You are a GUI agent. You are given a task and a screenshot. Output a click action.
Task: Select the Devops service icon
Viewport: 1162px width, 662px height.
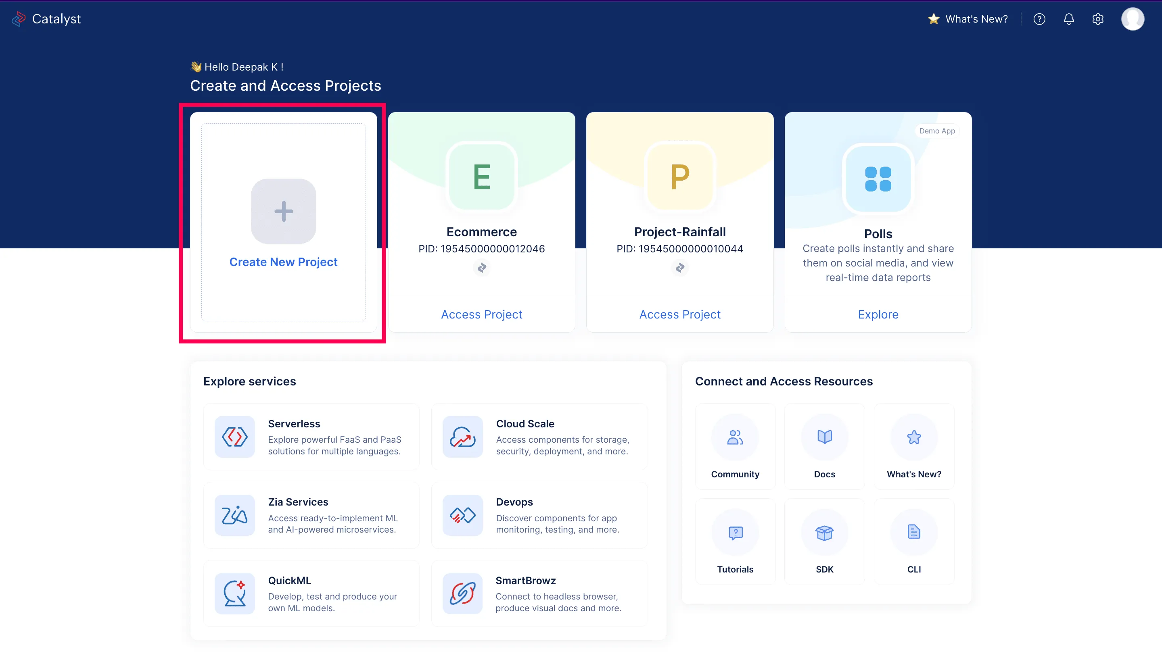pyautogui.click(x=462, y=515)
